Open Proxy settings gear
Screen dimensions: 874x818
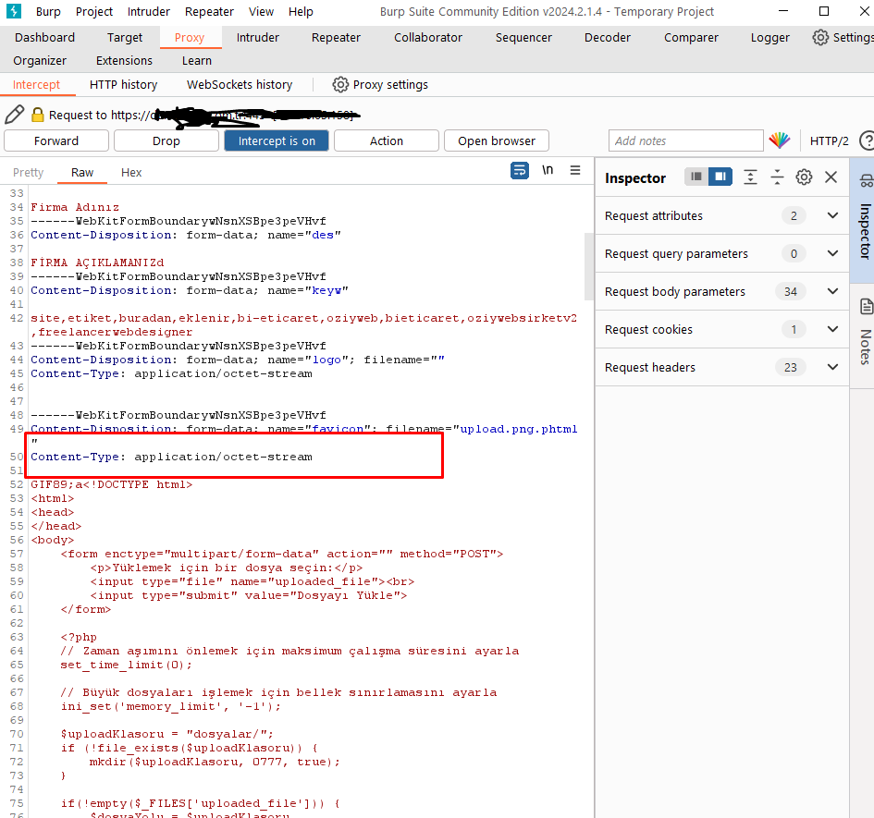[x=340, y=85]
